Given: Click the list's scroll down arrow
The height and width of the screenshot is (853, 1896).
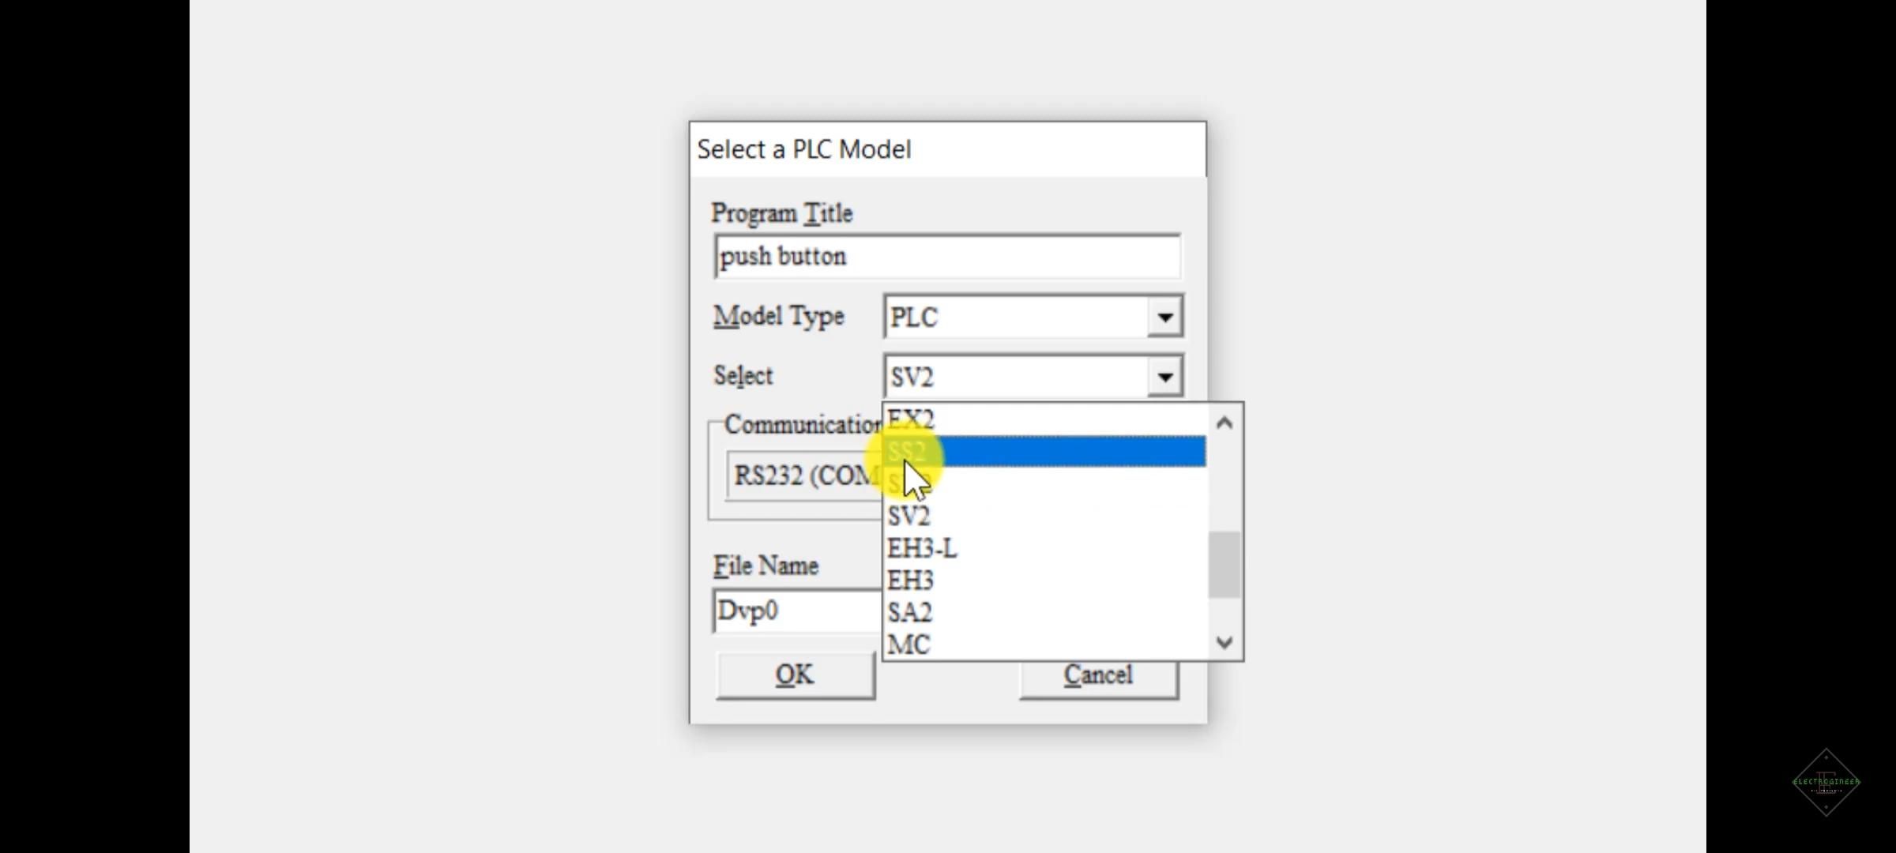Looking at the screenshot, I should click(x=1224, y=642).
